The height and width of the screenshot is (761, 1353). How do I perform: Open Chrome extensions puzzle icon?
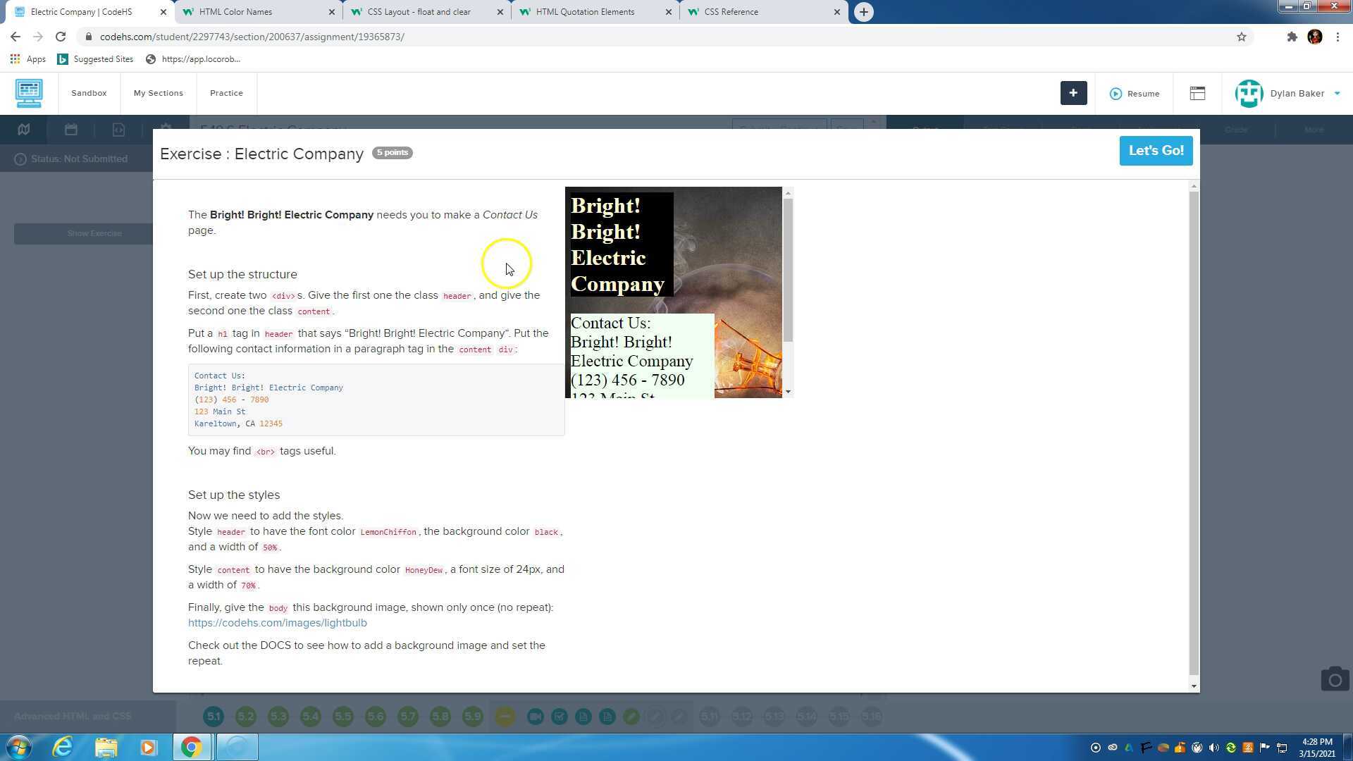(1292, 37)
